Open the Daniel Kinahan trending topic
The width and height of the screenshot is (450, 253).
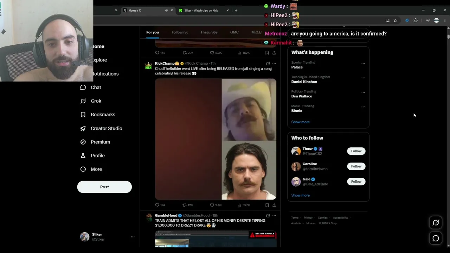coord(304,82)
